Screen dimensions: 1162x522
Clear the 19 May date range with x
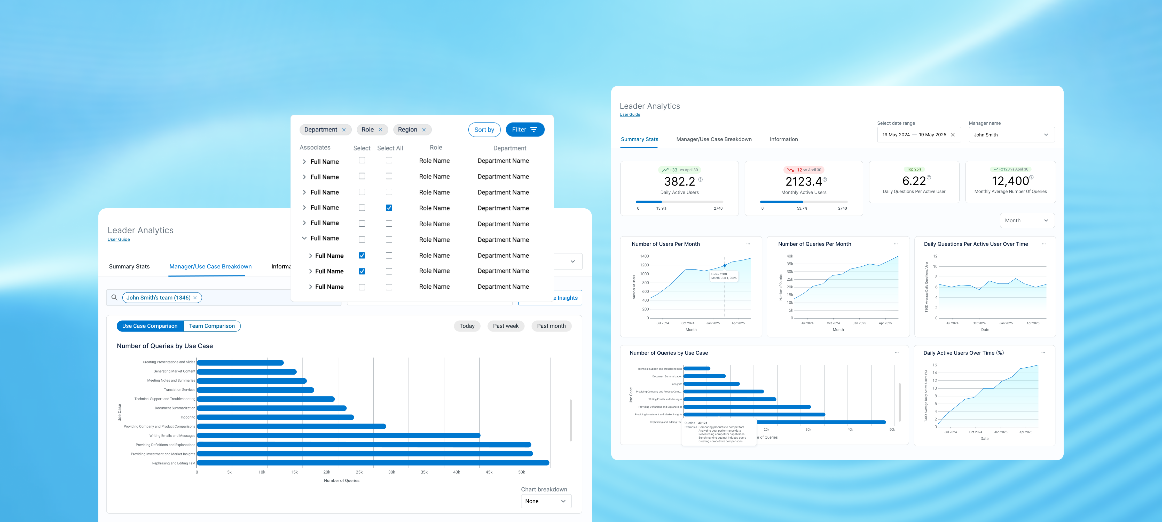click(953, 135)
